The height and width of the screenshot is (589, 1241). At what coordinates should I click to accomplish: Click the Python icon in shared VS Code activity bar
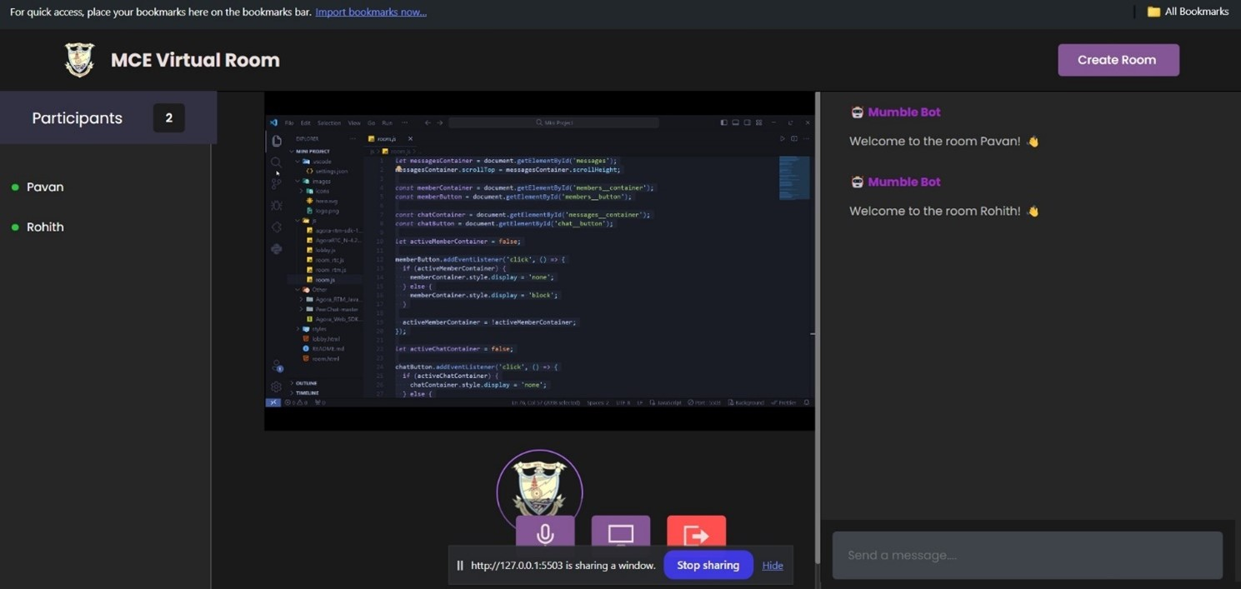(x=276, y=248)
